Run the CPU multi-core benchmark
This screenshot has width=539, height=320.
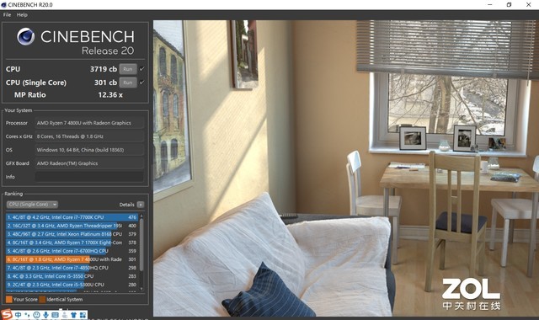point(128,69)
